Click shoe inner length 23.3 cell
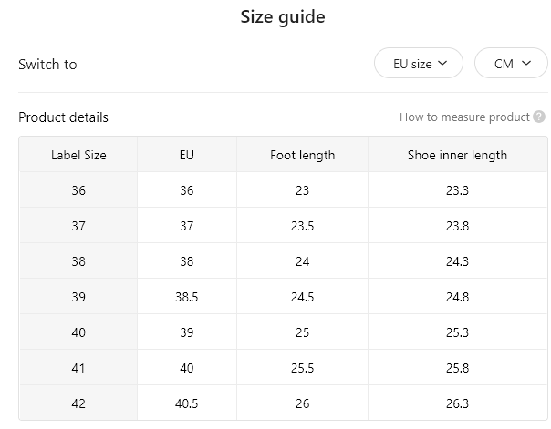The width and height of the screenshot is (551, 429). point(458,190)
